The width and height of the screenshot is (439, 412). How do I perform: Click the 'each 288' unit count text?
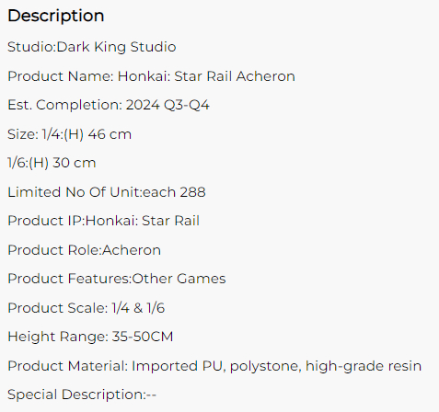point(174,192)
